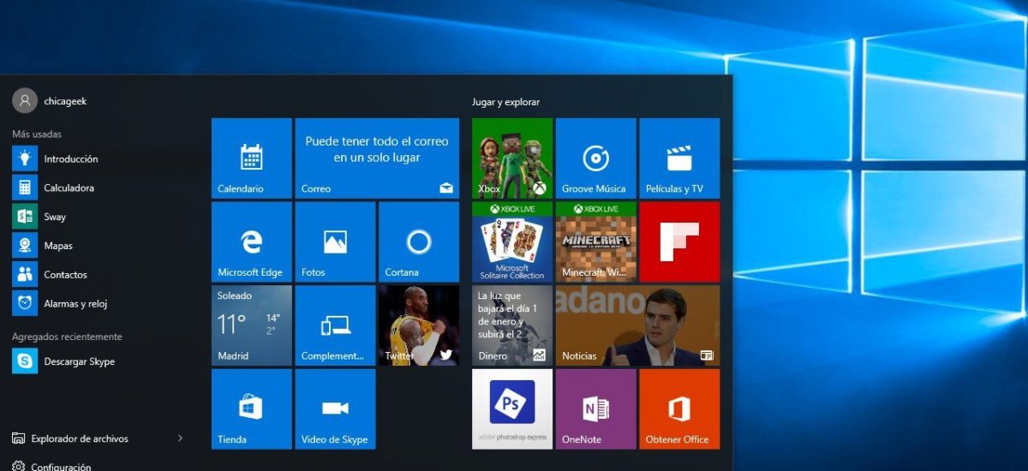Click the Jugar y explorar group header
Screen dimensions: 1028x471
(505, 102)
